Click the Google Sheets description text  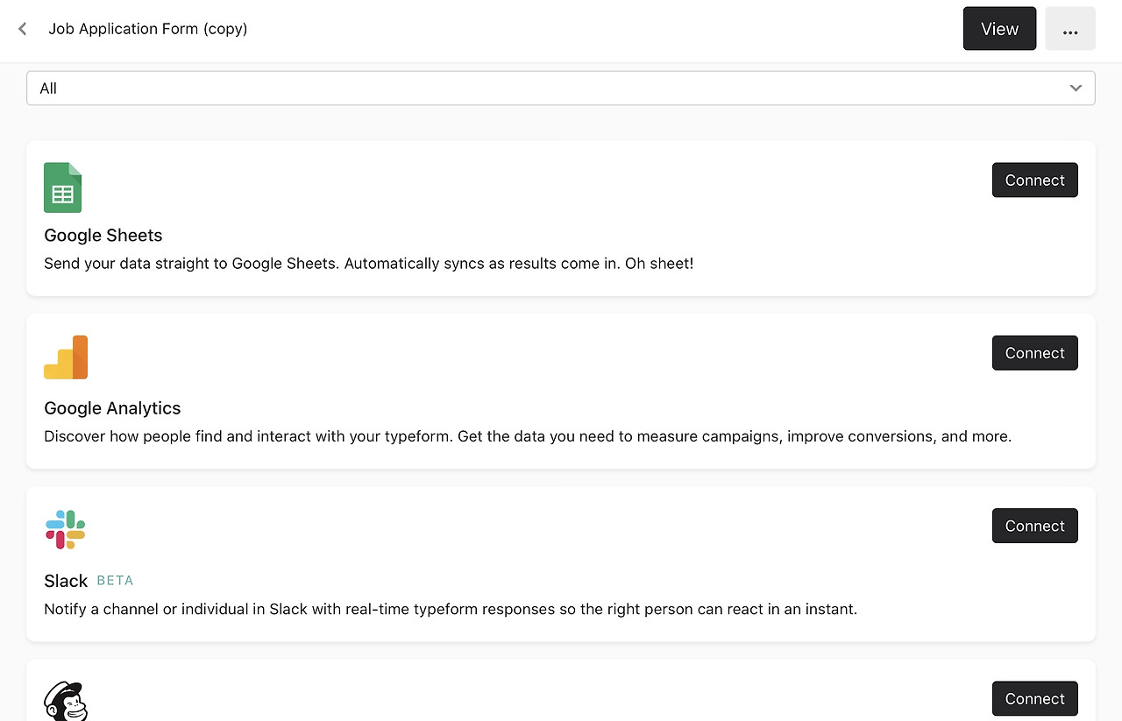368,263
